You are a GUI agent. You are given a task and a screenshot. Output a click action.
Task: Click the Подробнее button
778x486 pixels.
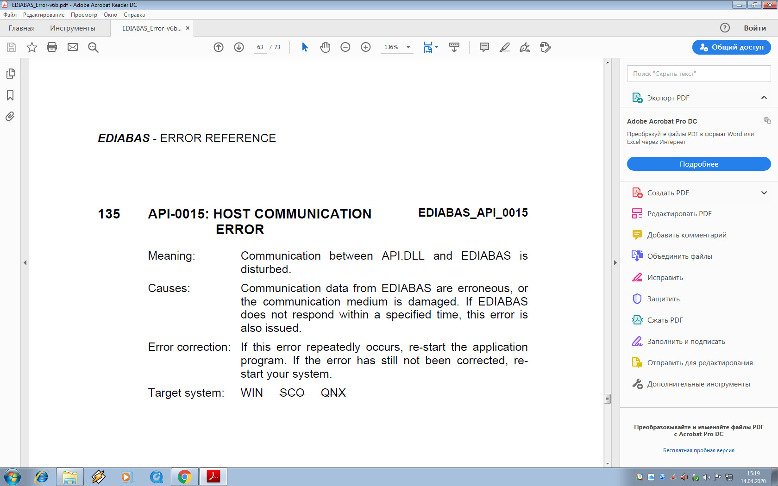[x=698, y=164]
